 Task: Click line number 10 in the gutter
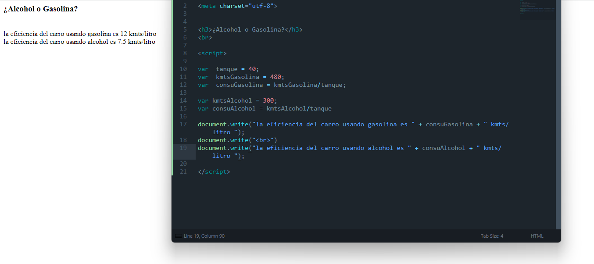click(x=183, y=69)
